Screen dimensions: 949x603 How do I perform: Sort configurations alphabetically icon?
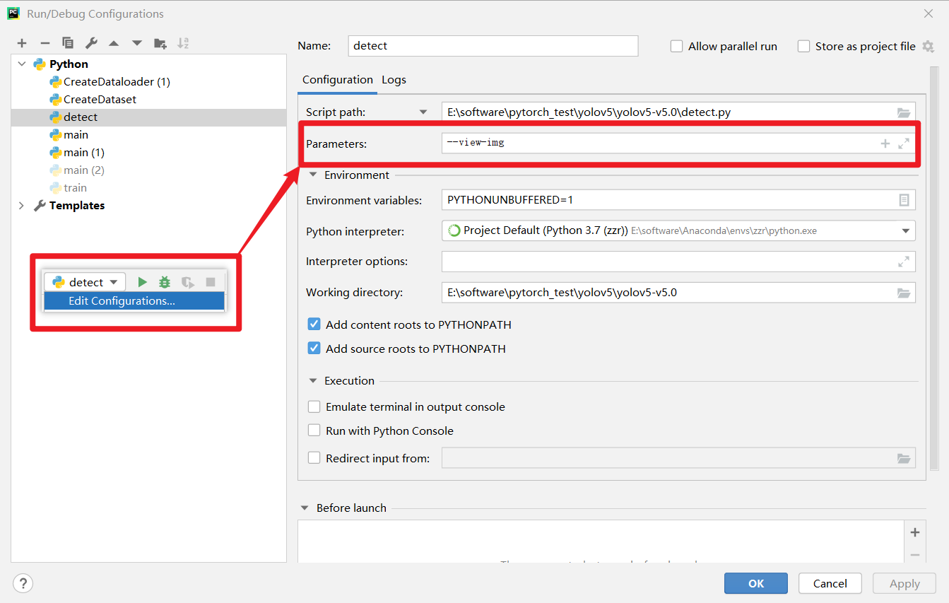tap(183, 43)
